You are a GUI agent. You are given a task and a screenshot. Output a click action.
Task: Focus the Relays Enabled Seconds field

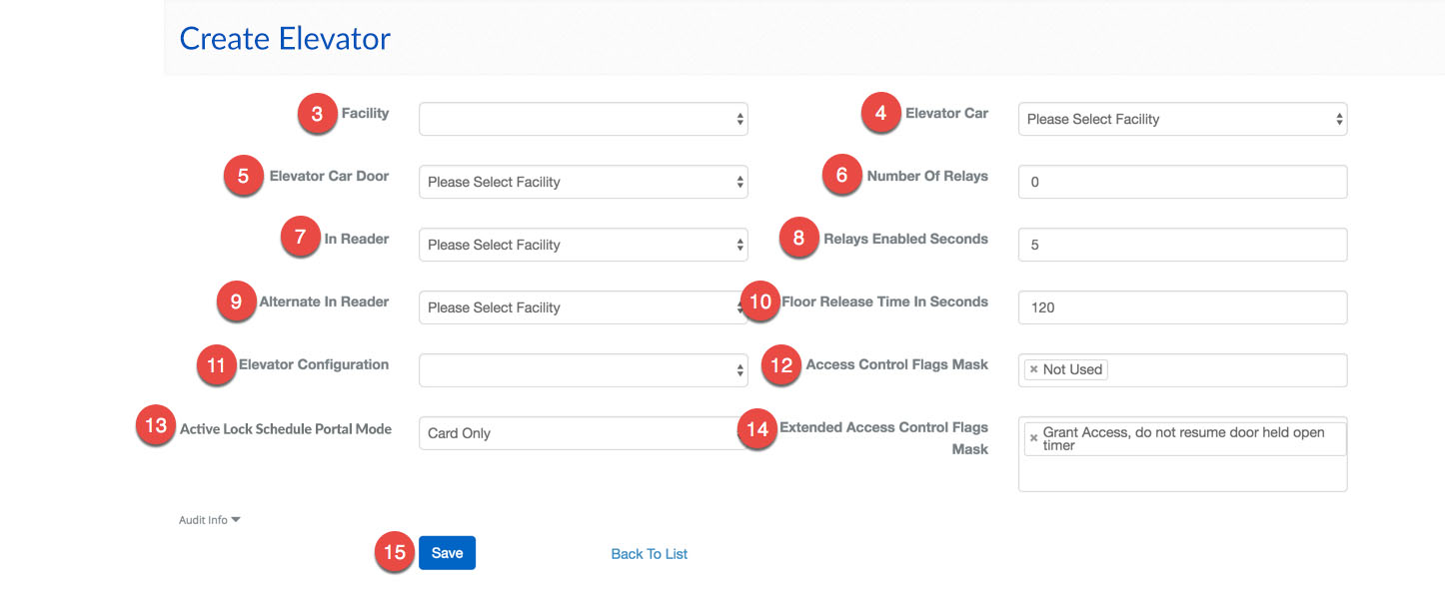[1182, 245]
